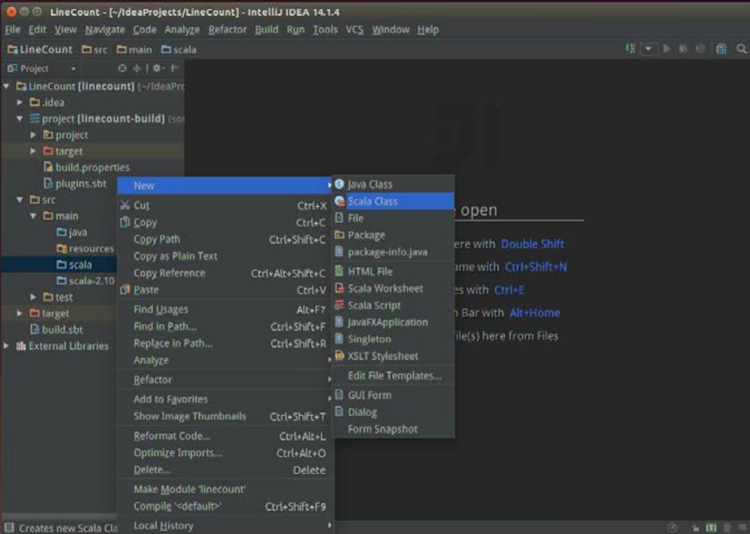Open the VCS menu
The image size is (750, 534).
tap(354, 30)
